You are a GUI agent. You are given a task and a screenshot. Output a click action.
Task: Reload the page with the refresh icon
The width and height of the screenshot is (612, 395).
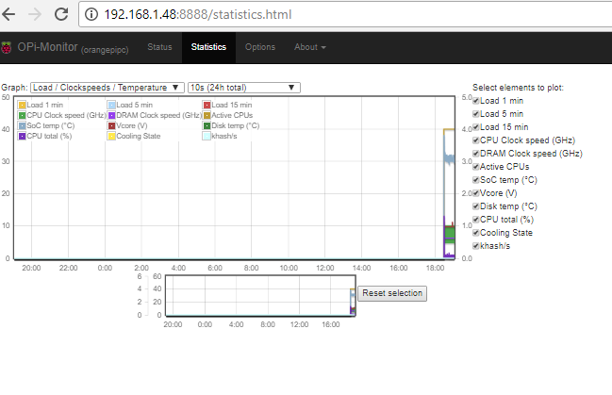pos(60,15)
